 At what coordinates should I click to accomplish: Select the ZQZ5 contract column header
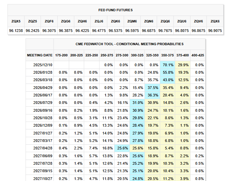(x=33, y=21)
